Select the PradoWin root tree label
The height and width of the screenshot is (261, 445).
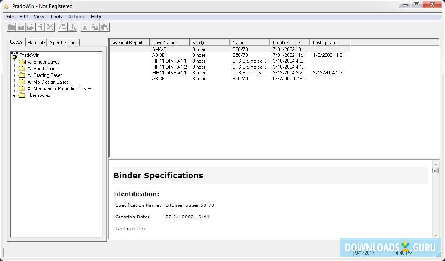pyautogui.click(x=30, y=55)
